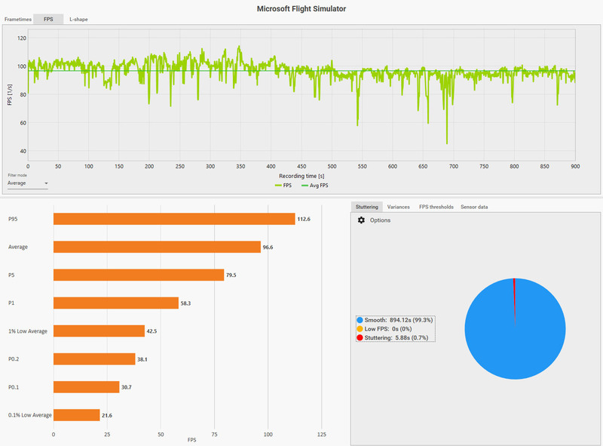Click the 58.3 value label
Screen dimensions: 603x446
pyautogui.click(x=185, y=303)
